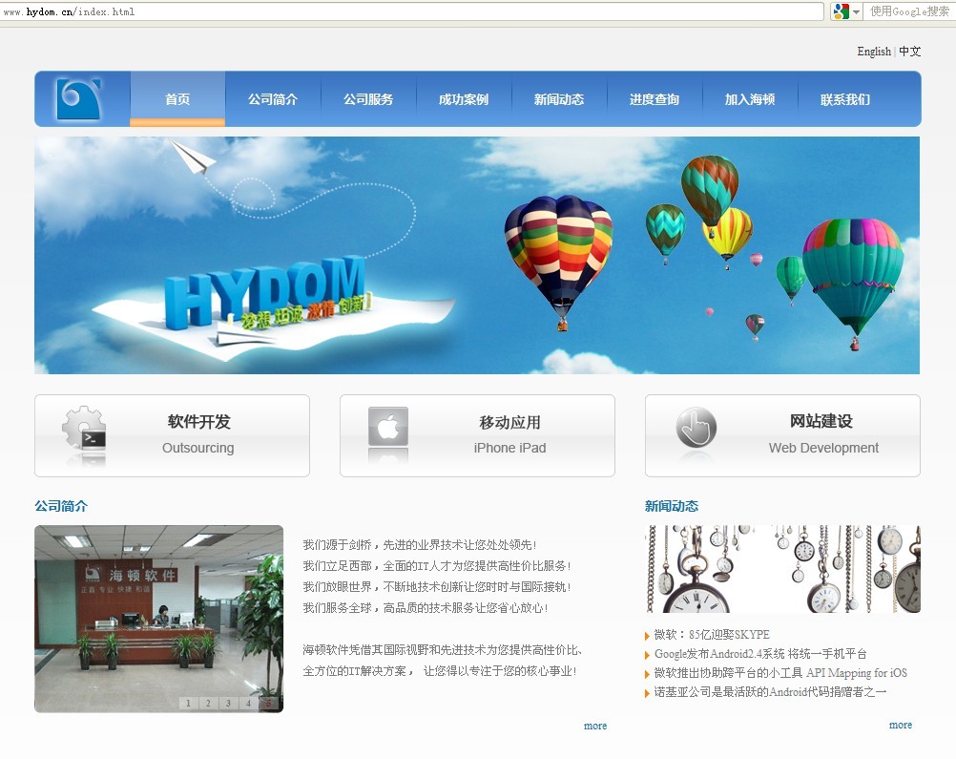Select 成功案例 in the navigation bar

(464, 99)
